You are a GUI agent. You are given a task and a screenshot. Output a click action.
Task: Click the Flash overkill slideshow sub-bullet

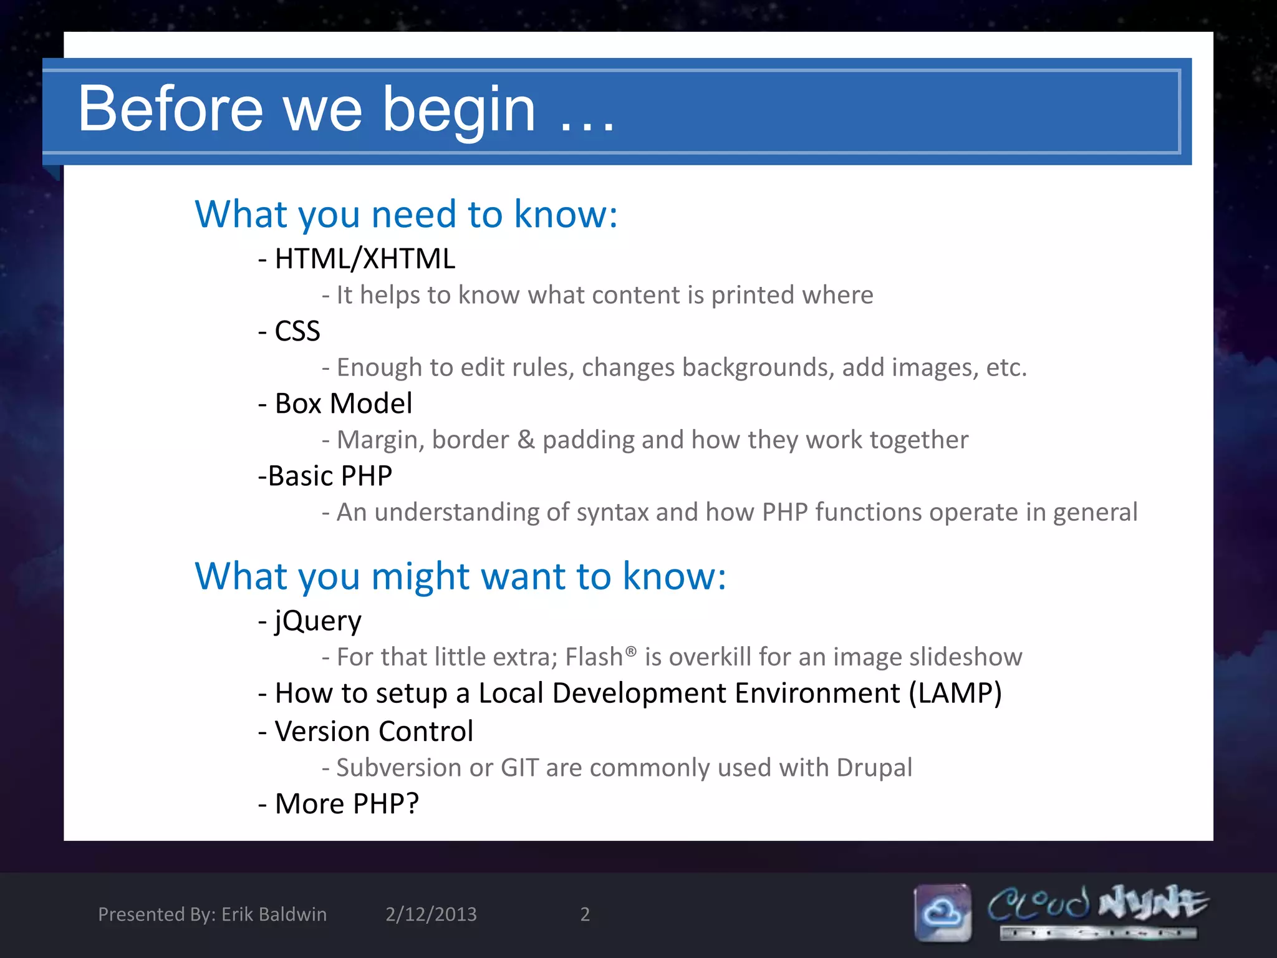(x=672, y=657)
